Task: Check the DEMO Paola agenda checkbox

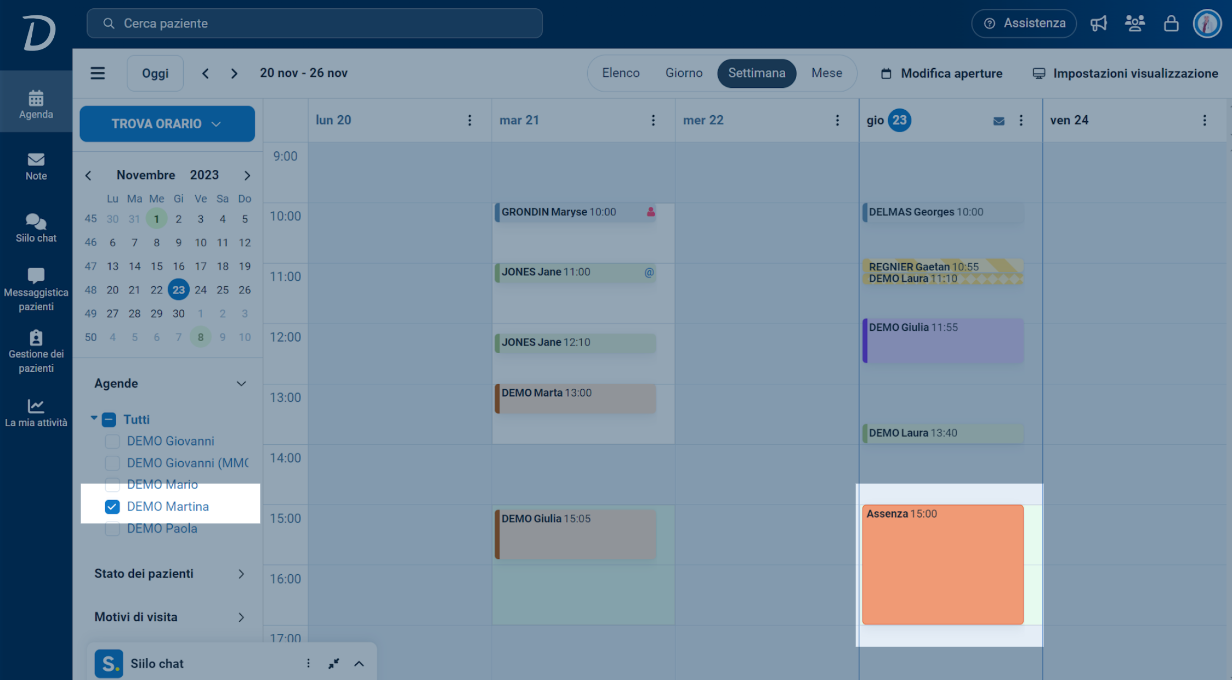Action: click(x=112, y=528)
